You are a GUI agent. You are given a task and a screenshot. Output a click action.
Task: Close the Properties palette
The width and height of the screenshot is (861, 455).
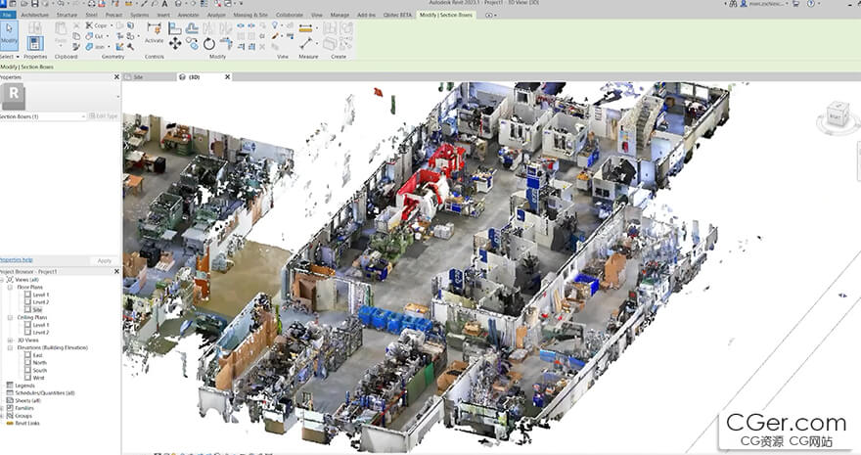pyautogui.click(x=116, y=76)
